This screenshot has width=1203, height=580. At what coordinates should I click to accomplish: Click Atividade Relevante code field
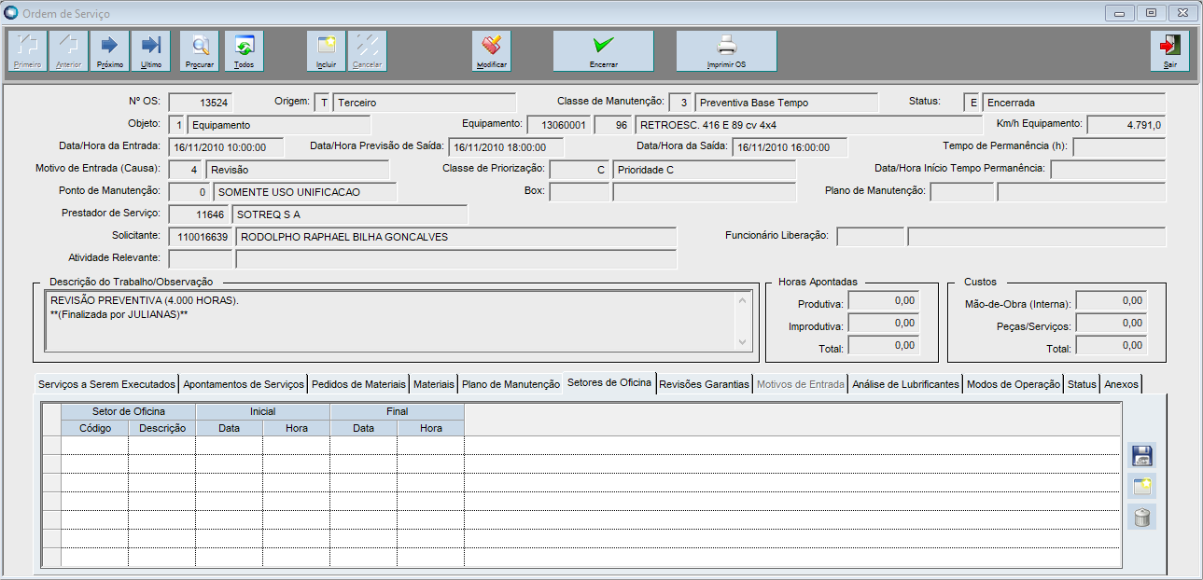pyautogui.click(x=201, y=259)
